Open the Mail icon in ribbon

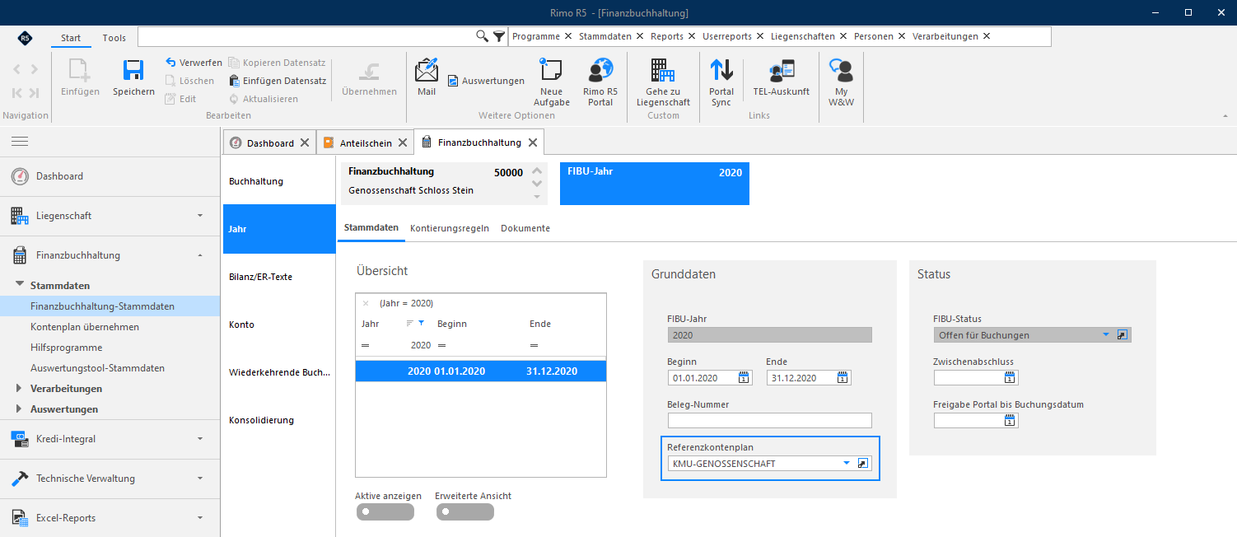[x=427, y=71]
